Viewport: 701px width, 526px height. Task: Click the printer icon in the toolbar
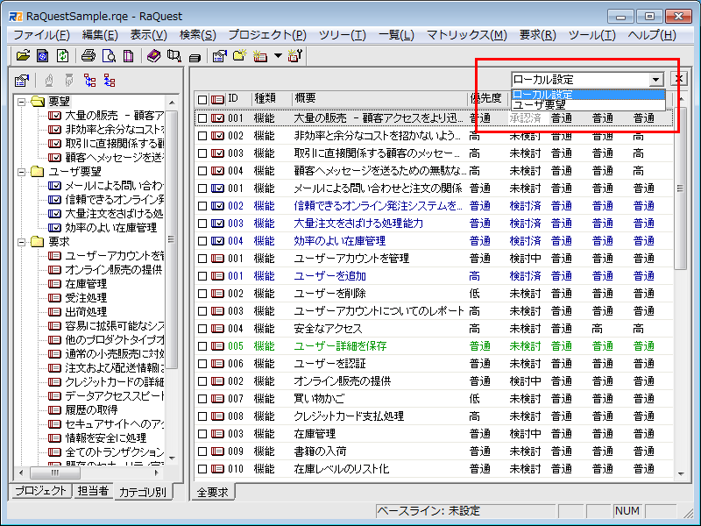coord(89,56)
